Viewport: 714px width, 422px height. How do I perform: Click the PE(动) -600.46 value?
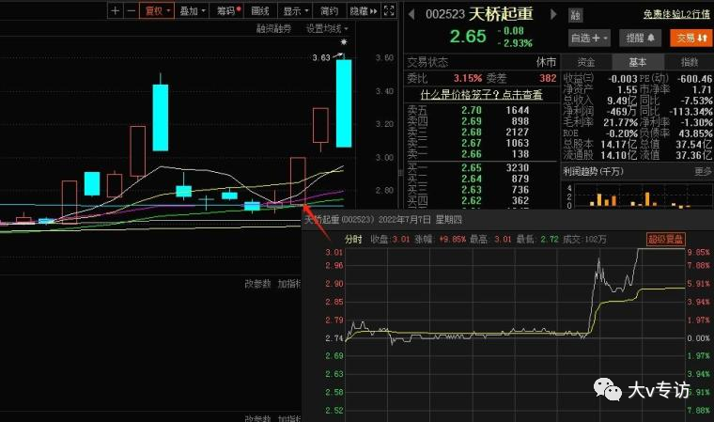[694, 79]
